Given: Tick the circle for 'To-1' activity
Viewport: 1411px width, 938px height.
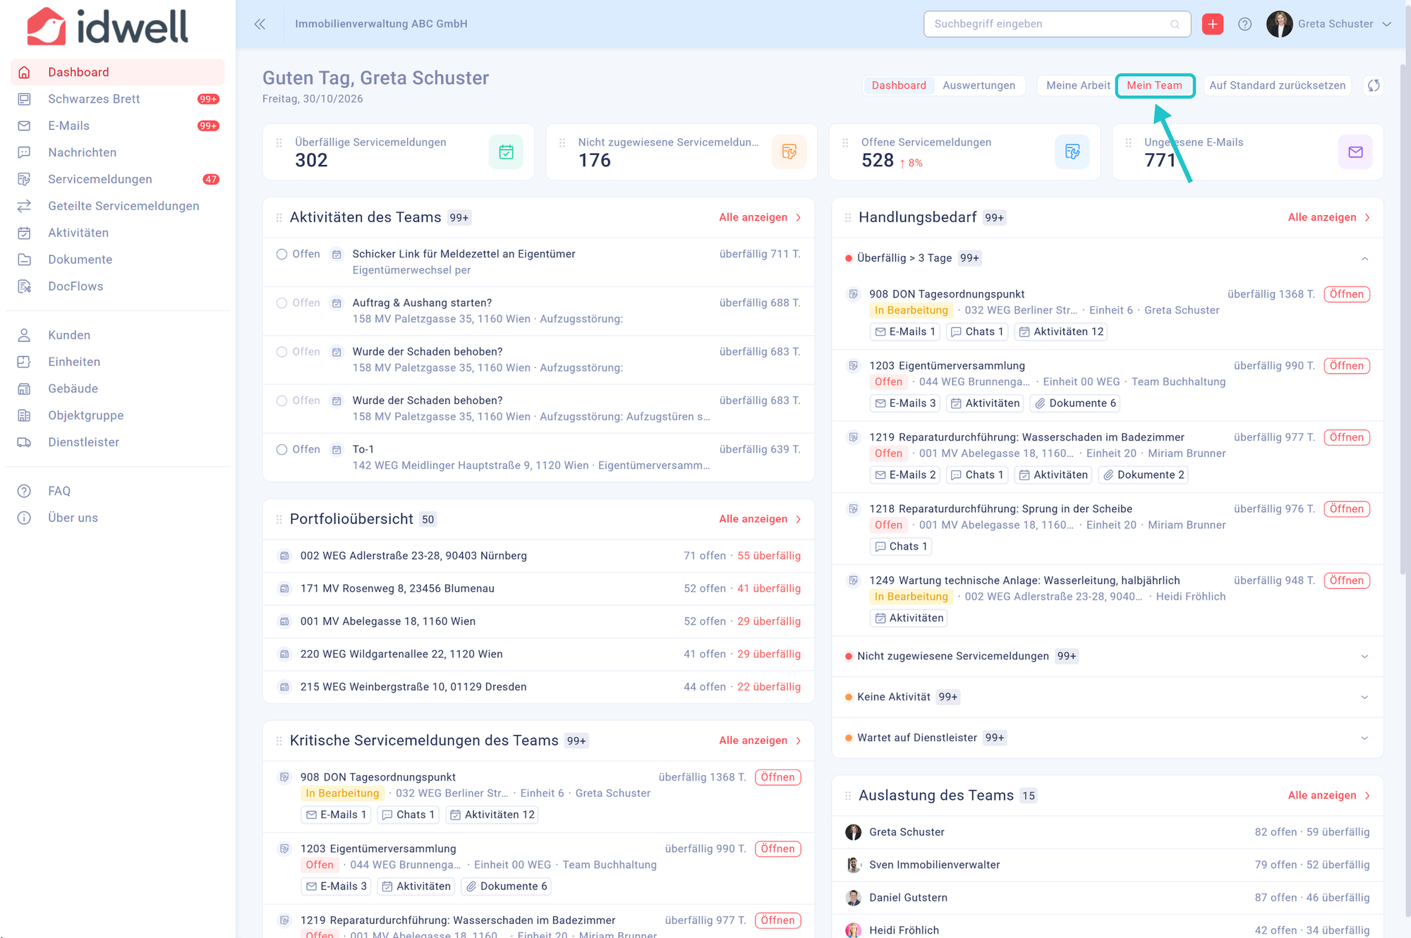Looking at the screenshot, I should [281, 449].
